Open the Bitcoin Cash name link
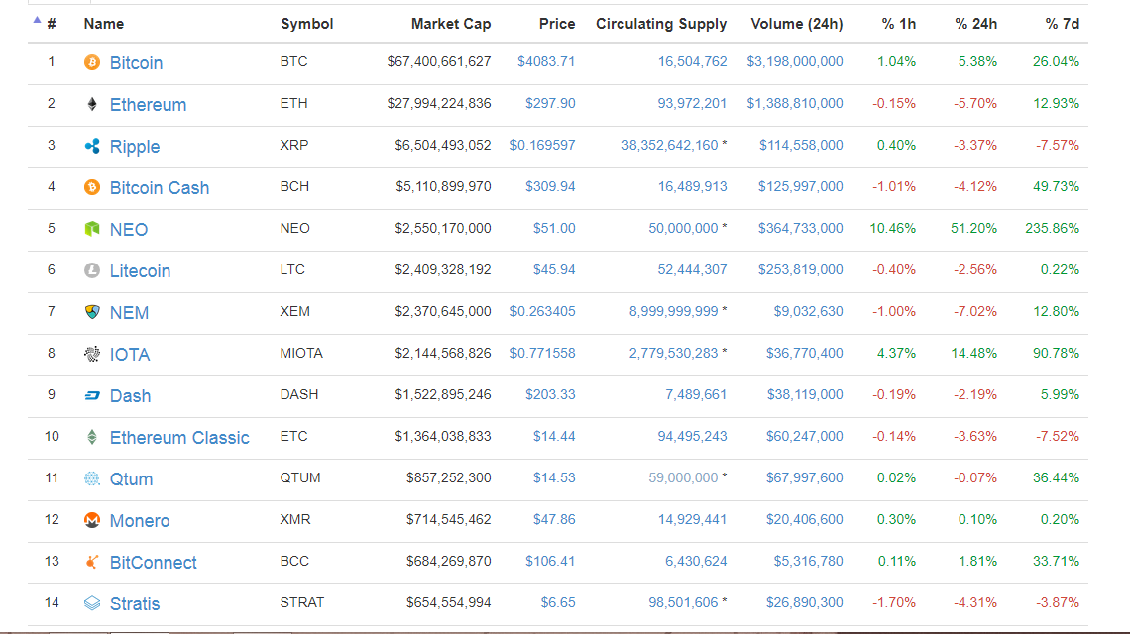 tap(160, 188)
